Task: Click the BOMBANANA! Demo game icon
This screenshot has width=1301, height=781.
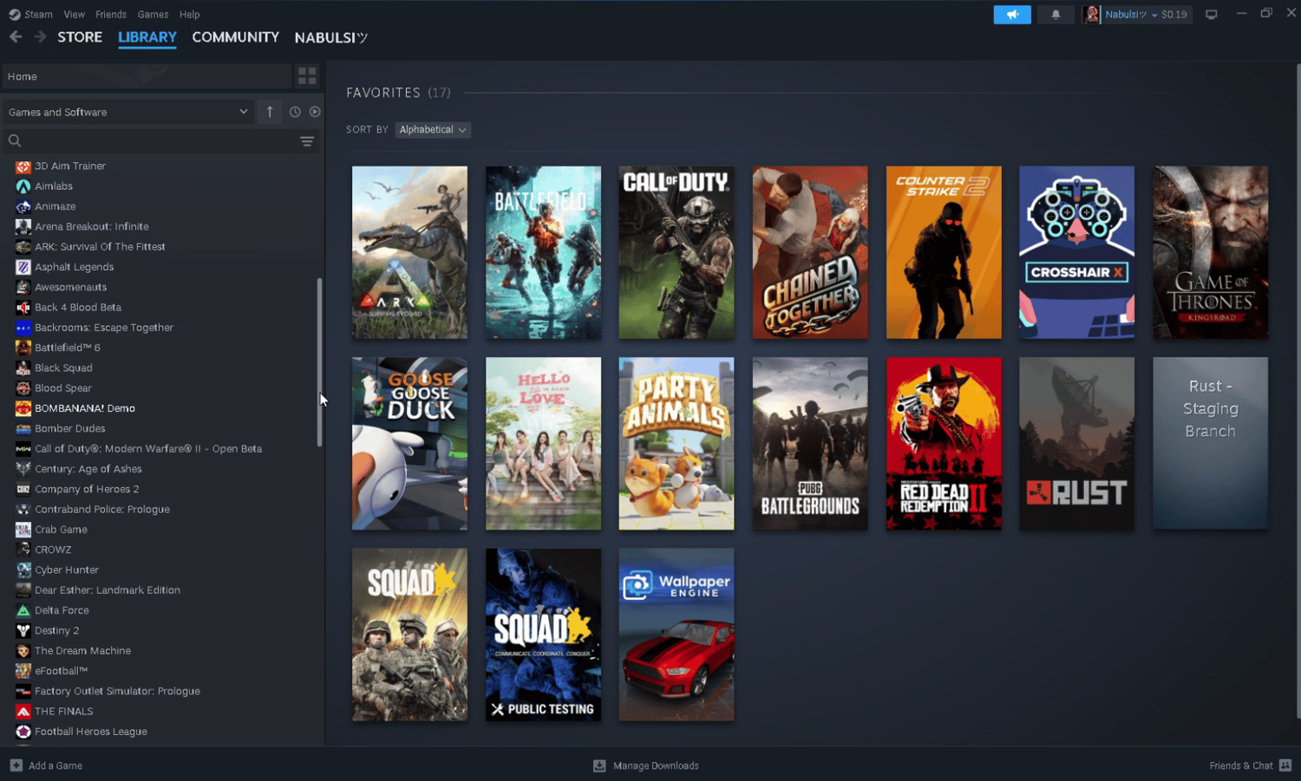Action: [x=23, y=408]
